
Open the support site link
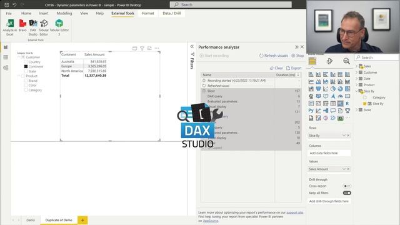(x=294, y=212)
